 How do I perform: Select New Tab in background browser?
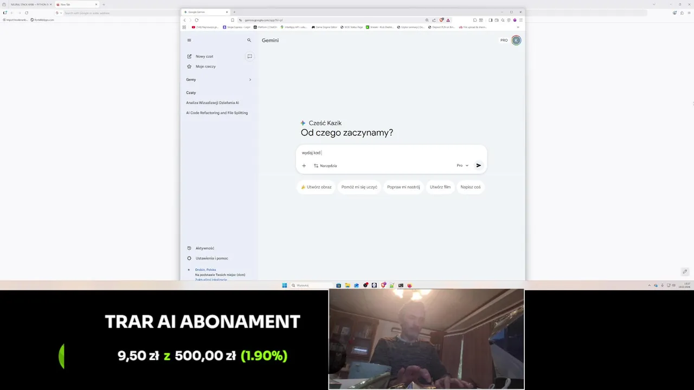76,4
